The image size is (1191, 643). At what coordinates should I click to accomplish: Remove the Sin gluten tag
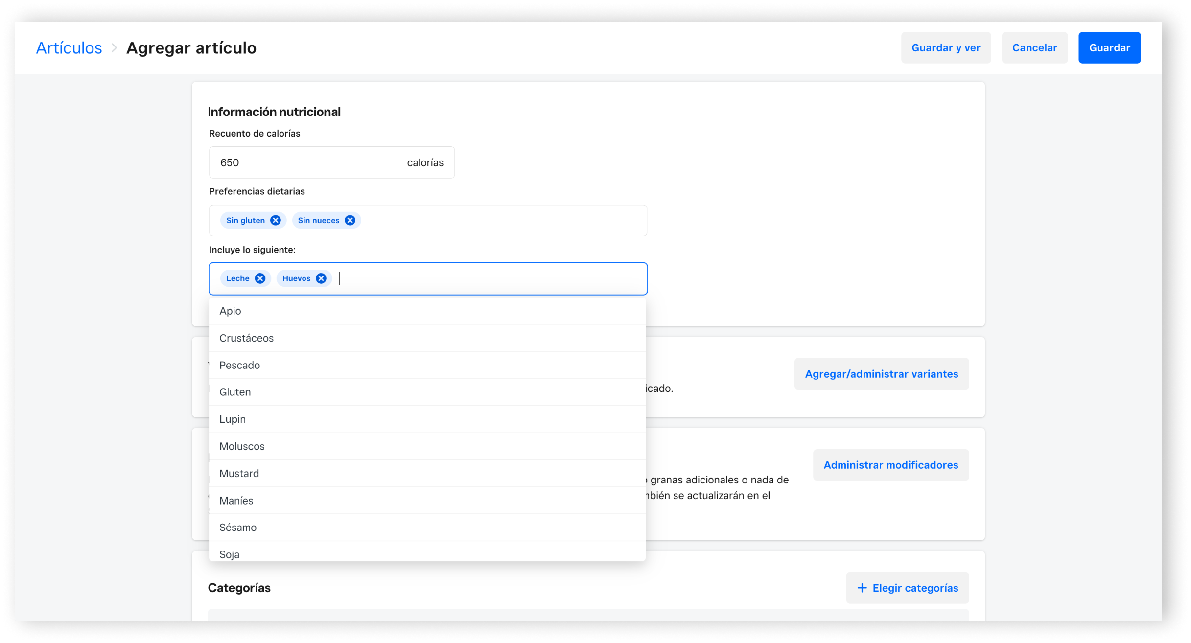tap(276, 220)
